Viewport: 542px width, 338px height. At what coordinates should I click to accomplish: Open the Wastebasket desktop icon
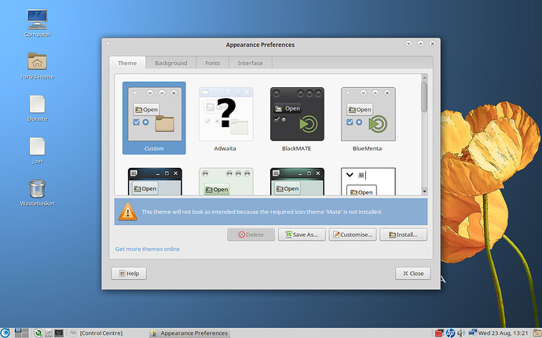pyautogui.click(x=38, y=188)
